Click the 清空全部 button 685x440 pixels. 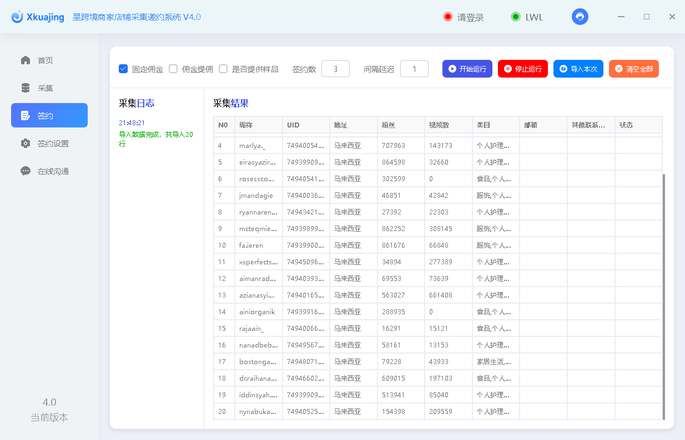point(634,69)
